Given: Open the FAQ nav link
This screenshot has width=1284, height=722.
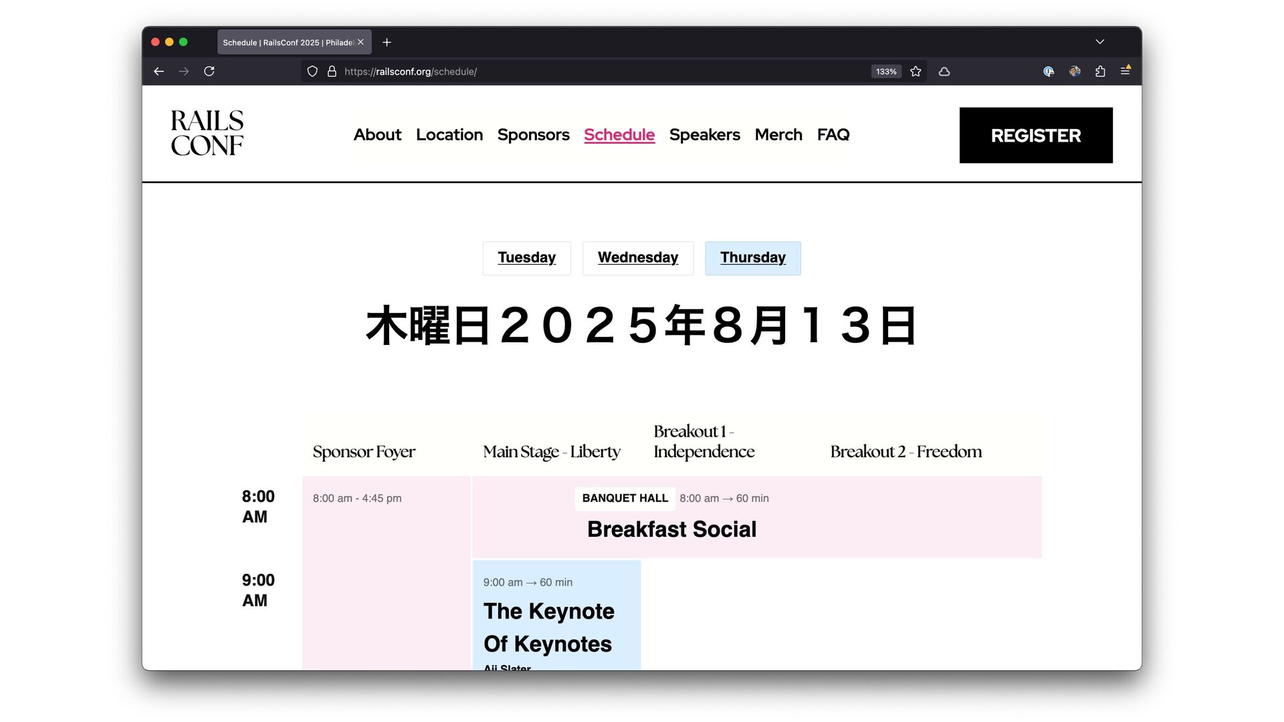Looking at the screenshot, I should coord(833,135).
